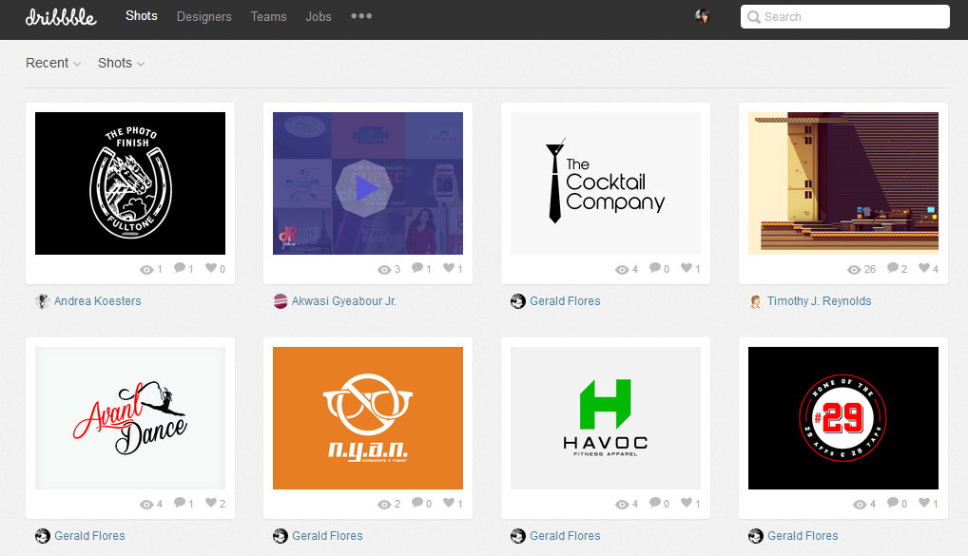Click views eye icon on pixel art shot
The height and width of the screenshot is (556, 968).
point(854,270)
